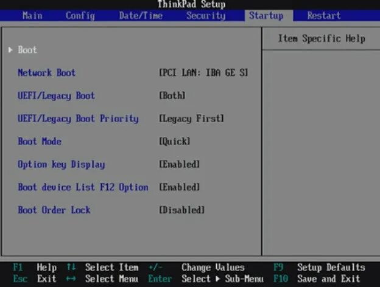Click the Exit label in footer
This screenshot has height=287, width=380.
tap(47, 278)
